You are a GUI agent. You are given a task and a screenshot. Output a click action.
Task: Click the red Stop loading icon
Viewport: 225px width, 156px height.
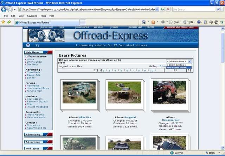(168, 10)
